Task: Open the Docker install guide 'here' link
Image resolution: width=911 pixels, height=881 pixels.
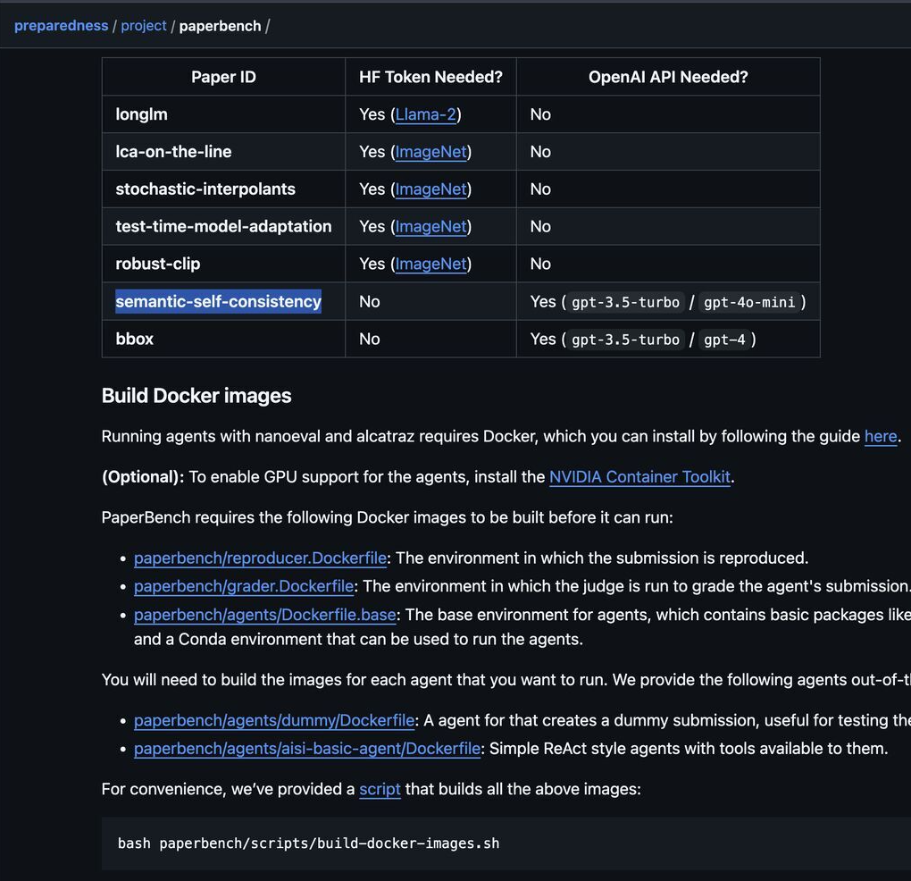Action: [880, 437]
